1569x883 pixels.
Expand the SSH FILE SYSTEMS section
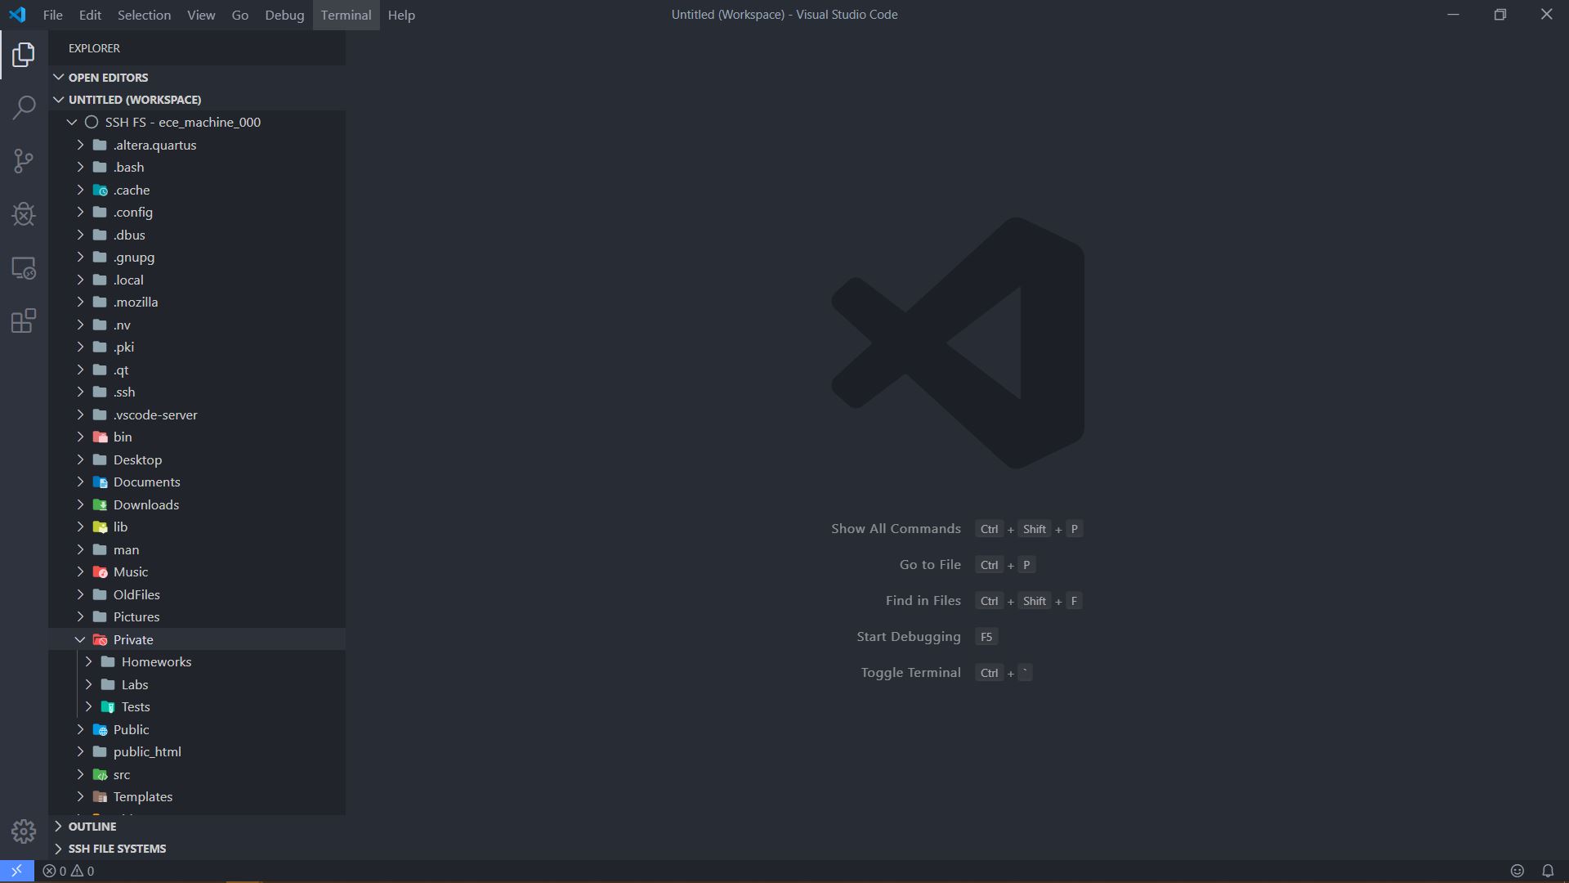pyautogui.click(x=117, y=849)
